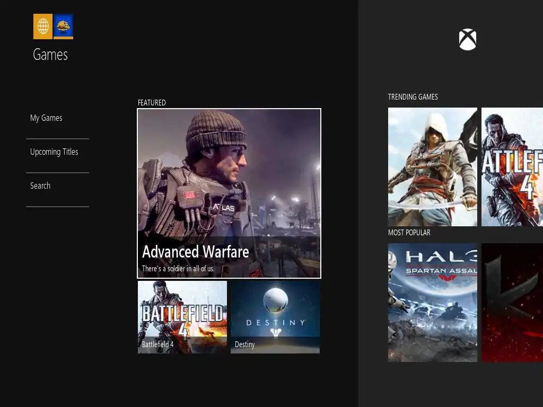Open the red Killer Instinct tile
The image size is (543, 407).
coord(512,303)
